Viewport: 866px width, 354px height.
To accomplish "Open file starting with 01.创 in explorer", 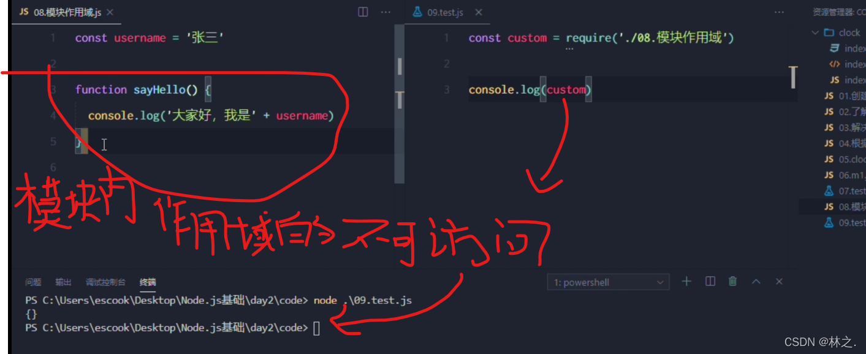I will 845,96.
